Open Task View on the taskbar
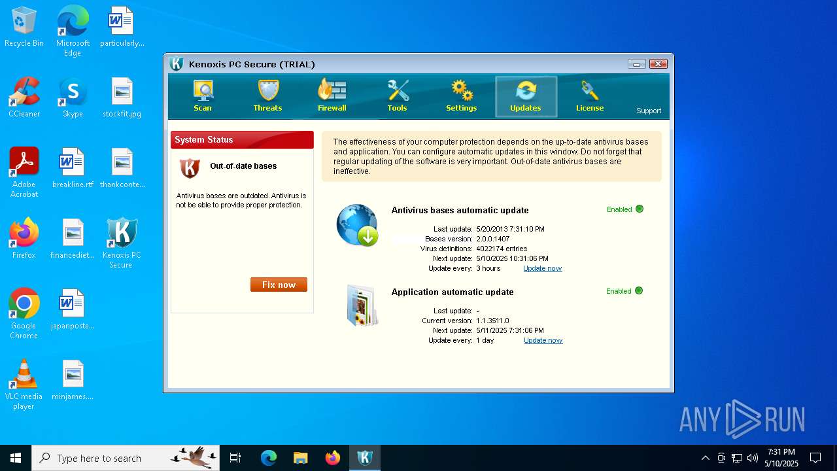 (x=235, y=458)
